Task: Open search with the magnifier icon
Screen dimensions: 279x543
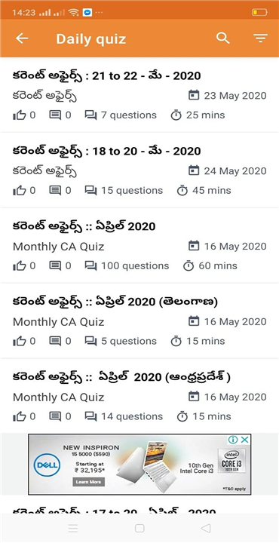Action: coord(223,38)
